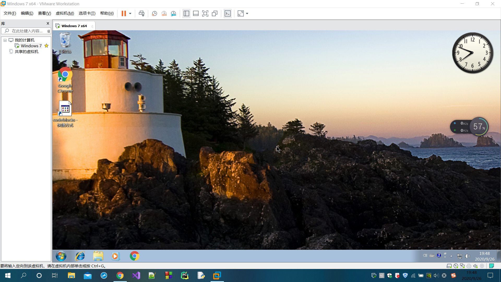501x282 pixels.
Task: Toggle the library sidebar view
Action: tap(186, 14)
